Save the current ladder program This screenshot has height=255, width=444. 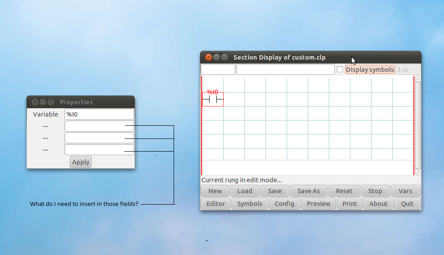[275, 191]
